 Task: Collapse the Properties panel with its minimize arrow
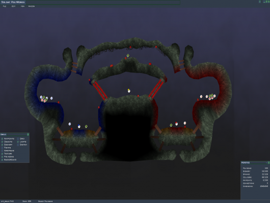(266, 163)
